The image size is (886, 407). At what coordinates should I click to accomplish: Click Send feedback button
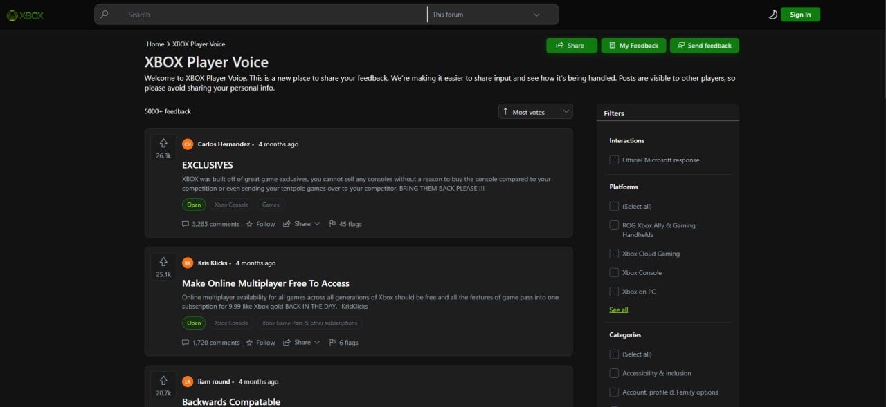point(705,46)
